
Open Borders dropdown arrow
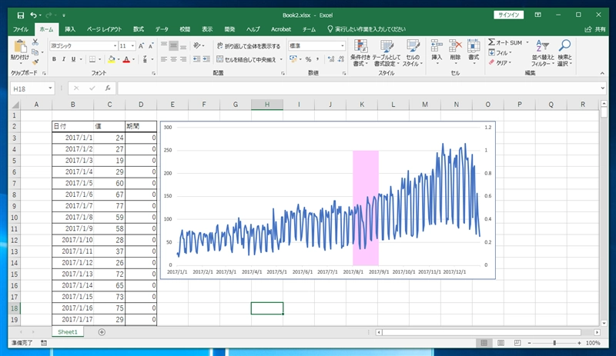pyautogui.click(x=100, y=60)
